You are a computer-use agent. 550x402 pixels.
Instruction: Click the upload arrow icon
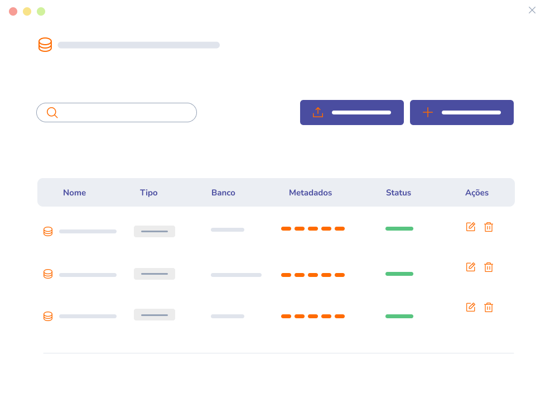pyautogui.click(x=318, y=112)
